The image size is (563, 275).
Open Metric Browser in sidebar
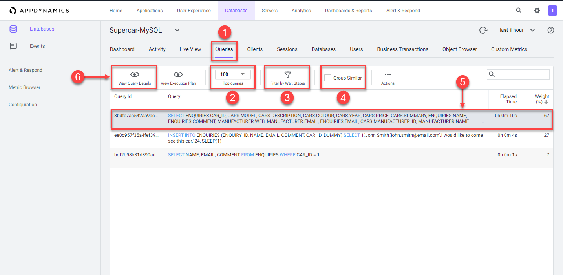24,87
